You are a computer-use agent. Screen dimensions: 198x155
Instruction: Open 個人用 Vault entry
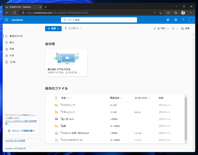click(x=67, y=119)
